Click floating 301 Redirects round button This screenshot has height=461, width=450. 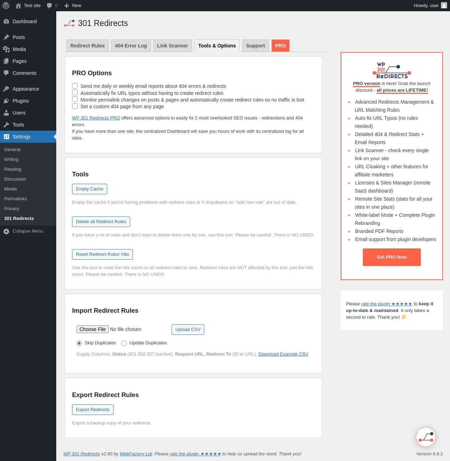[x=426, y=437]
